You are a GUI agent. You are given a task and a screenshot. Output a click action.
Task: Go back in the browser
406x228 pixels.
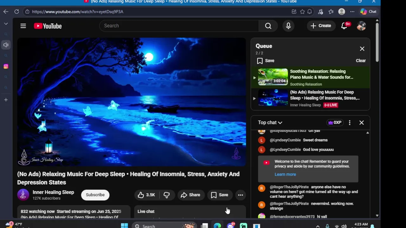[6, 12]
